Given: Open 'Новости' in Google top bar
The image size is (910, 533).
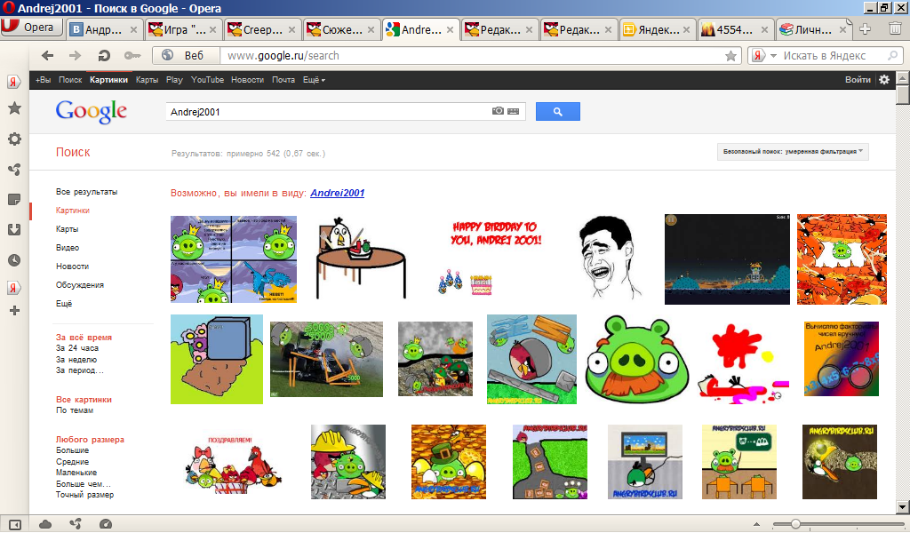Looking at the screenshot, I should point(247,80).
